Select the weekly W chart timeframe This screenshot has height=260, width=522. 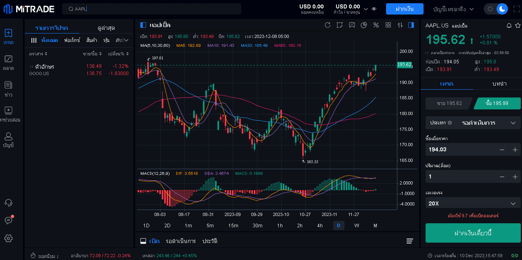pos(357,226)
